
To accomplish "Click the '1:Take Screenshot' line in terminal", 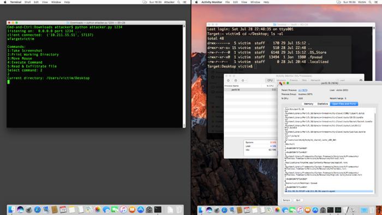I will [25, 51].
